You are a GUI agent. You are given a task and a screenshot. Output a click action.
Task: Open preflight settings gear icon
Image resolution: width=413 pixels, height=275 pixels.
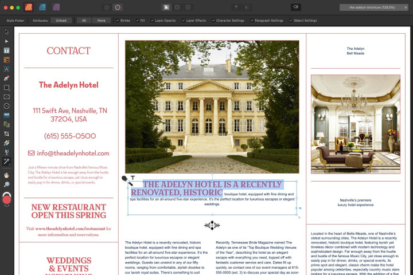pos(107,7)
